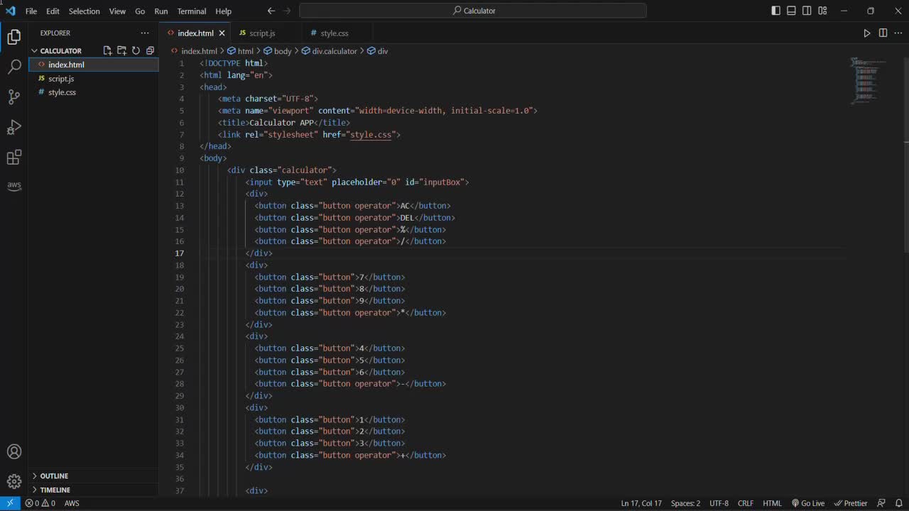Go to line via Ln 17, Col 17
The height and width of the screenshot is (511, 909).
641,503
